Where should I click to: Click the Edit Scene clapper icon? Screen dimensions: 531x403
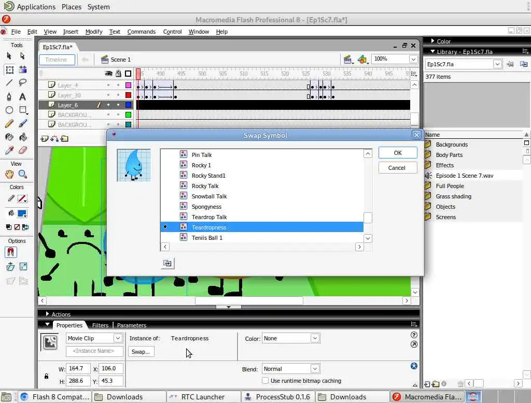tap(347, 60)
